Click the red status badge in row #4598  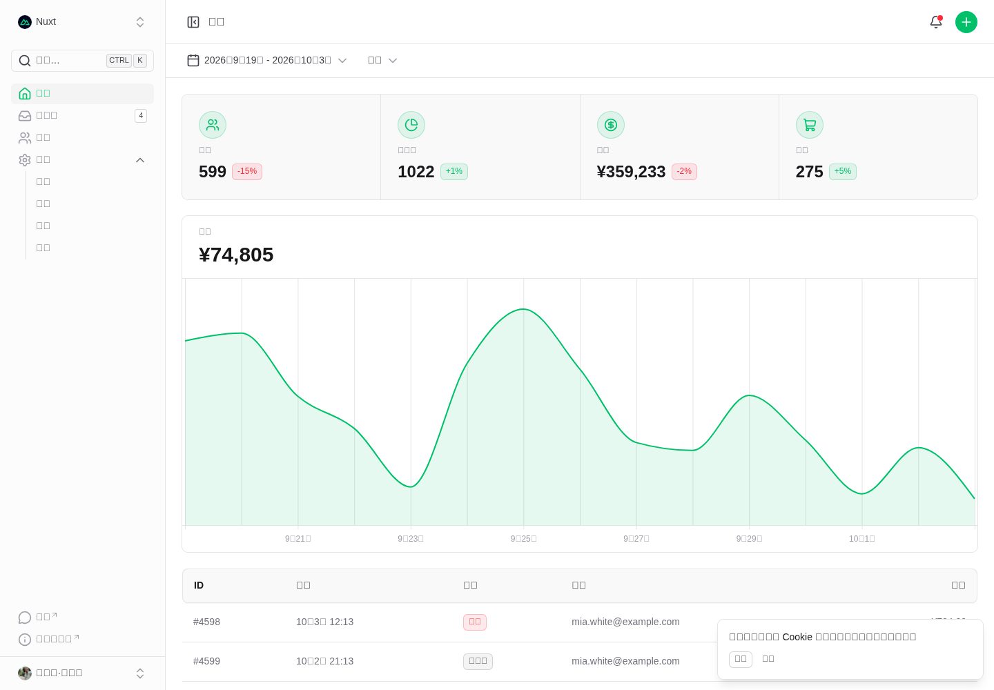point(475,622)
